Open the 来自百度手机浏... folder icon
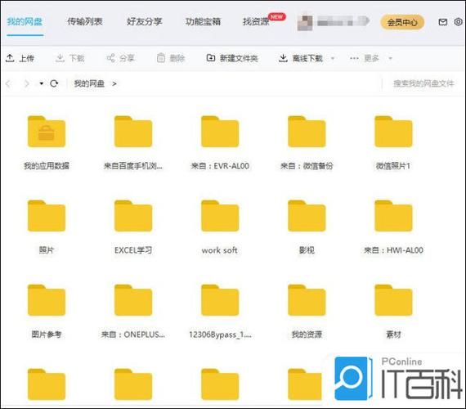This screenshot has width=466, height=409. [x=133, y=132]
